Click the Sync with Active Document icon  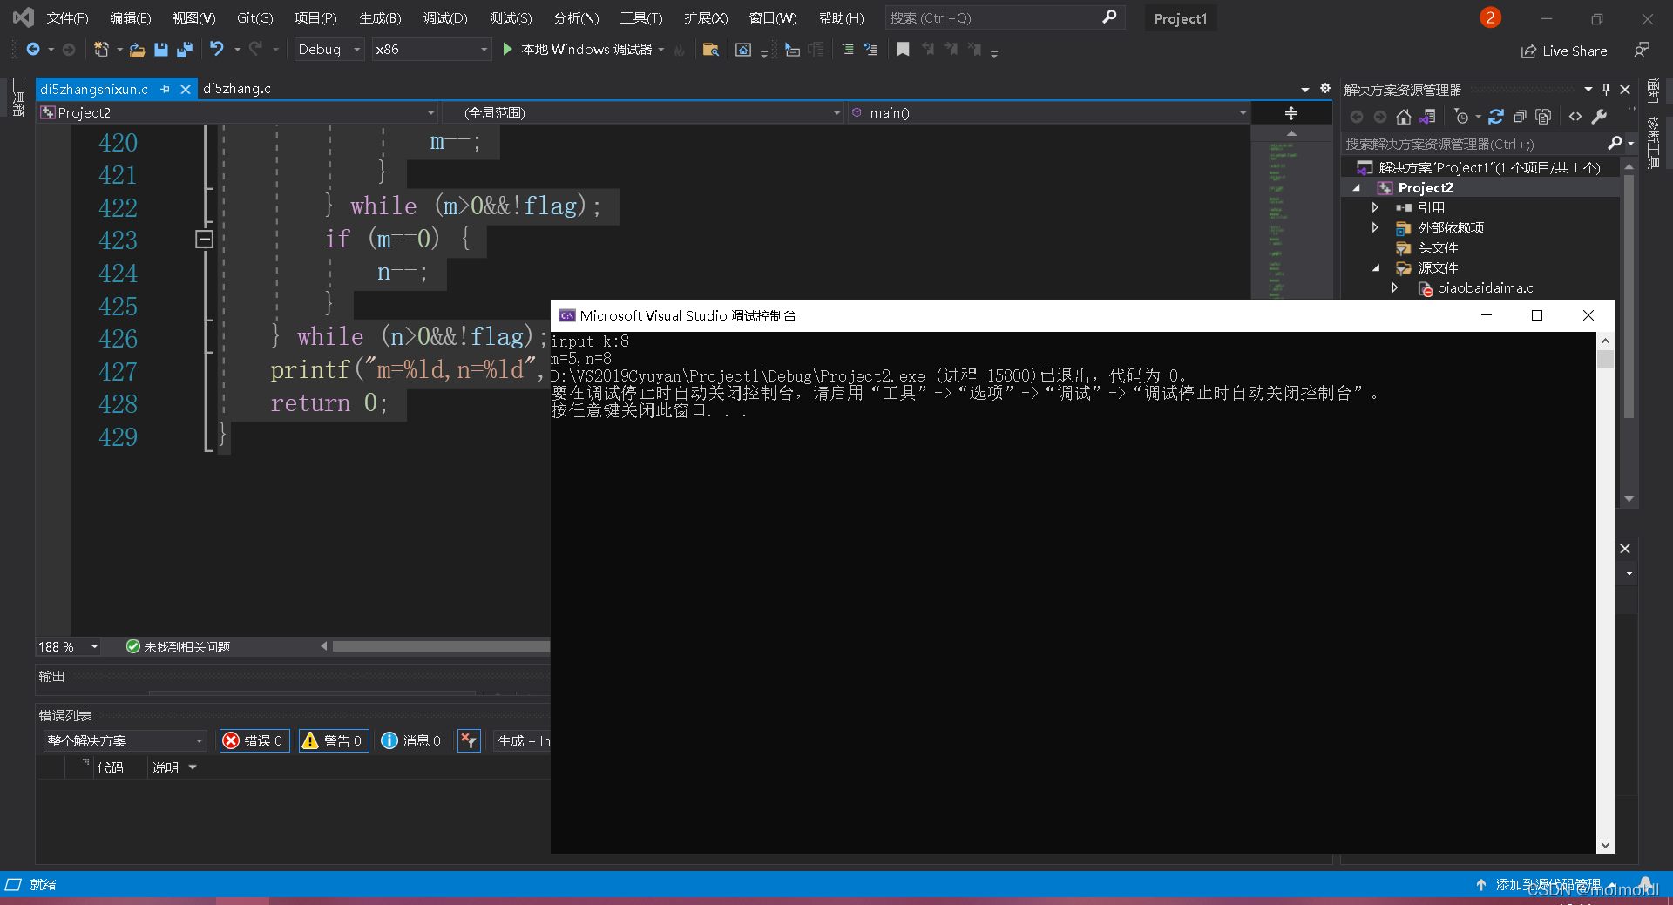[1496, 117]
